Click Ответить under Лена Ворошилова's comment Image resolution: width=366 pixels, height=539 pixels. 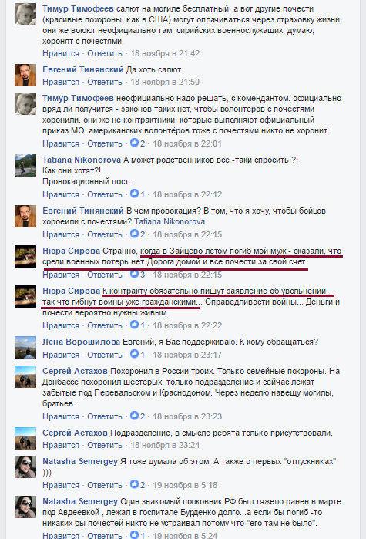click(x=105, y=355)
